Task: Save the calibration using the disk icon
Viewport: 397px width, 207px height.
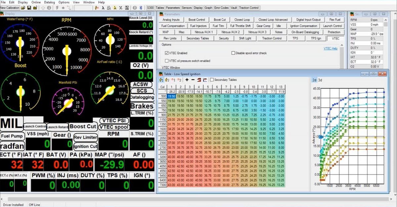Action: [29, 7]
